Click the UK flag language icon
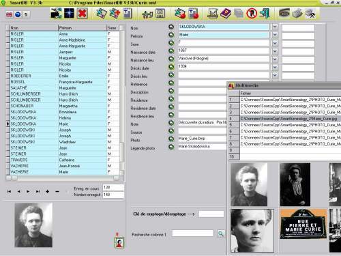This screenshot has width=341, height=256. tap(9, 14)
